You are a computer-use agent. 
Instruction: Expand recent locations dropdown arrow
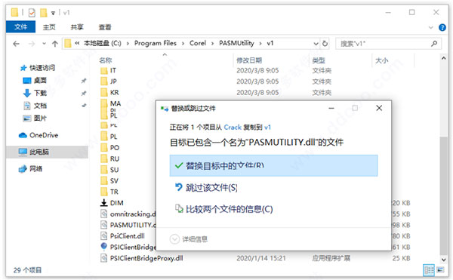(44, 44)
